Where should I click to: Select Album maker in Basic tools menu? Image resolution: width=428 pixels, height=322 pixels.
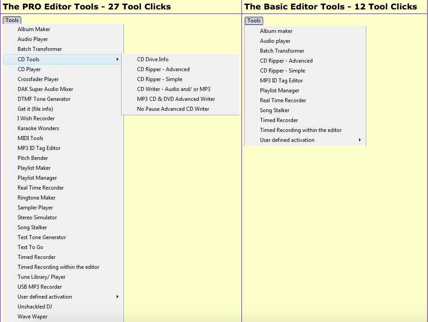[276, 31]
